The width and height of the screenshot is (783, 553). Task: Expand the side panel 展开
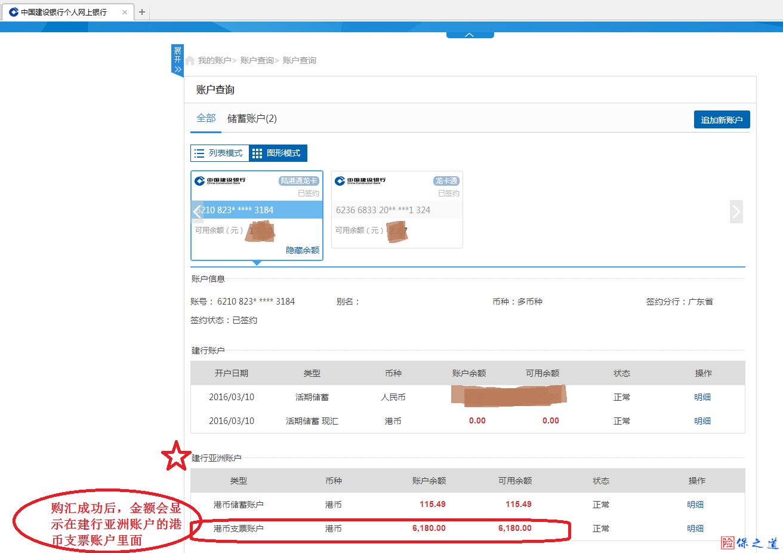[177, 60]
